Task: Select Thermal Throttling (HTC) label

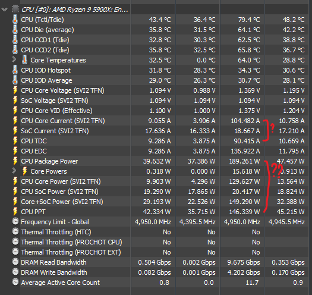Action: click(56, 232)
